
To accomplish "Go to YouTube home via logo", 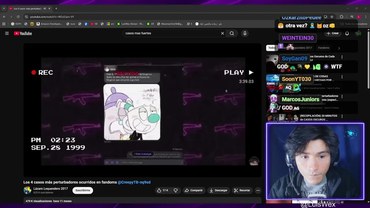I will pos(23,33).
